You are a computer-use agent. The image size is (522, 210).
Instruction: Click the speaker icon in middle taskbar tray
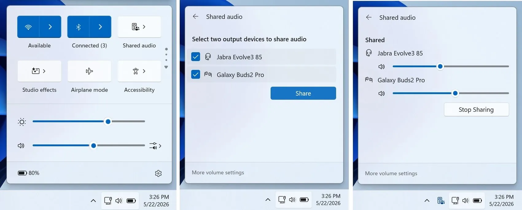click(292, 200)
